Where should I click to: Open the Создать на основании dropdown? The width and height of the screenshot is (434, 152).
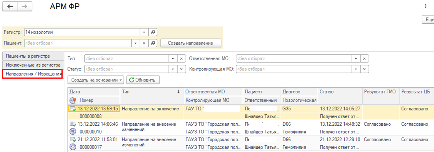(x=96, y=80)
